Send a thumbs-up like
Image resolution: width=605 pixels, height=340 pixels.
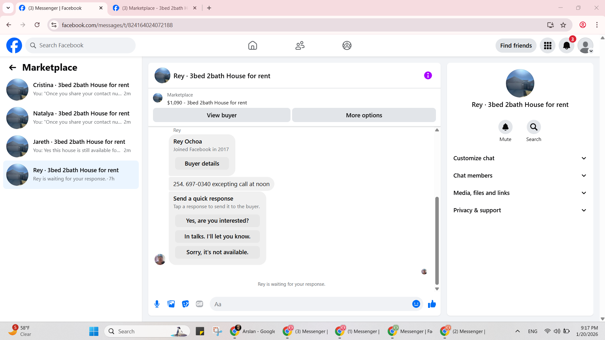pyautogui.click(x=432, y=304)
